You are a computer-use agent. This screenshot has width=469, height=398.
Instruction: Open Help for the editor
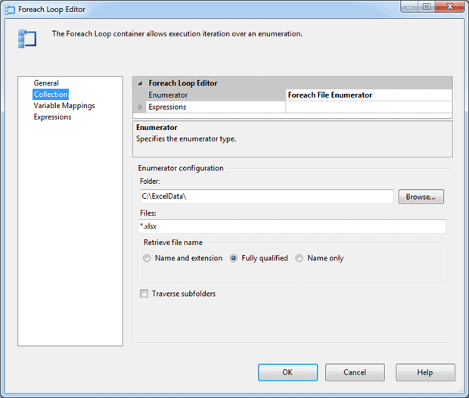[x=425, y=372]
